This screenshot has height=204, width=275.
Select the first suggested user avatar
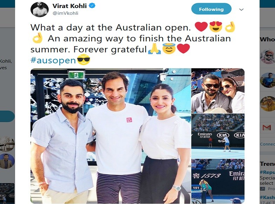point(267,57)
